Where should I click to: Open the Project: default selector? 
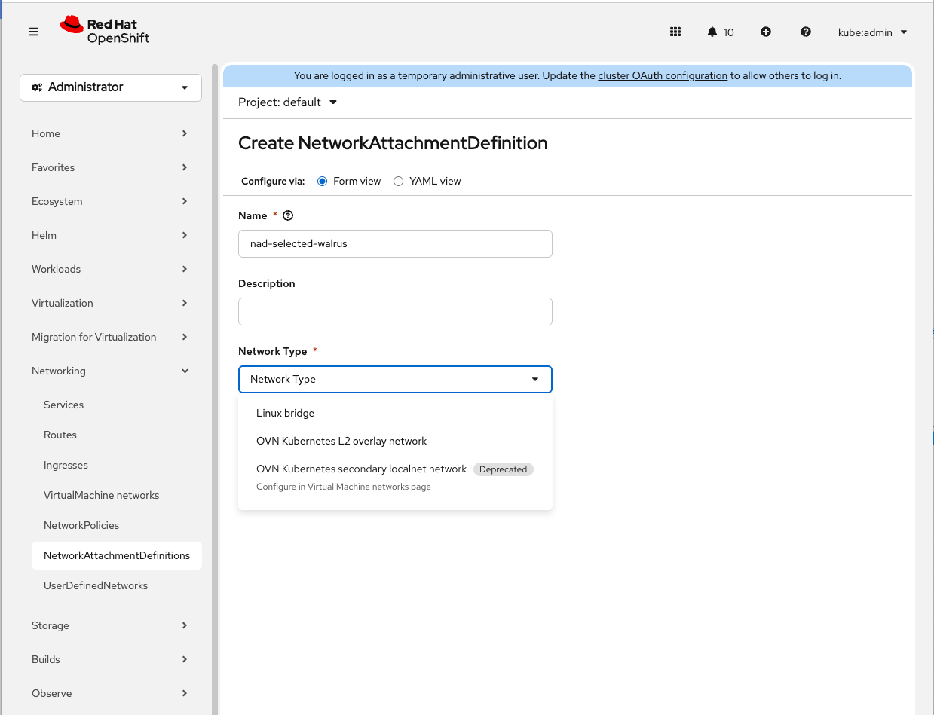coord(287,102)
